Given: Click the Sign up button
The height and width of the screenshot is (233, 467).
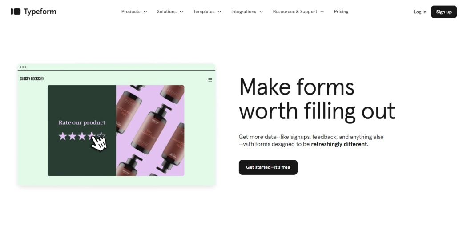Looking at the screenshot, I should pos(444,12).
